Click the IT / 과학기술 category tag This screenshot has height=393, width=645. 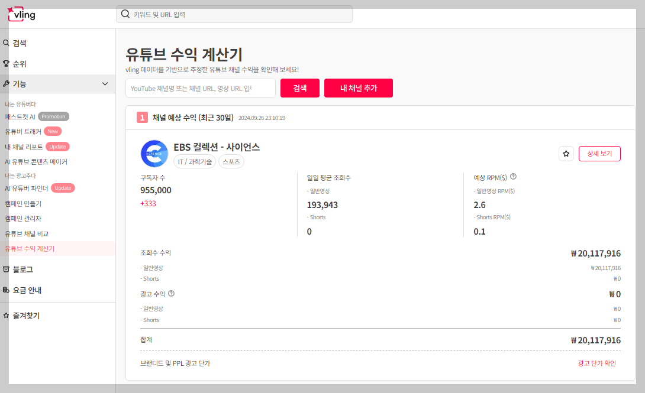coord(195,162)
